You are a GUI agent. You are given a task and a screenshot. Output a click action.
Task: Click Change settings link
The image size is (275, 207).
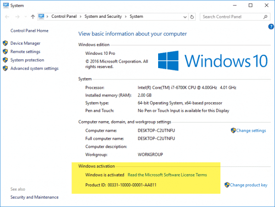(x=251, y=131)
